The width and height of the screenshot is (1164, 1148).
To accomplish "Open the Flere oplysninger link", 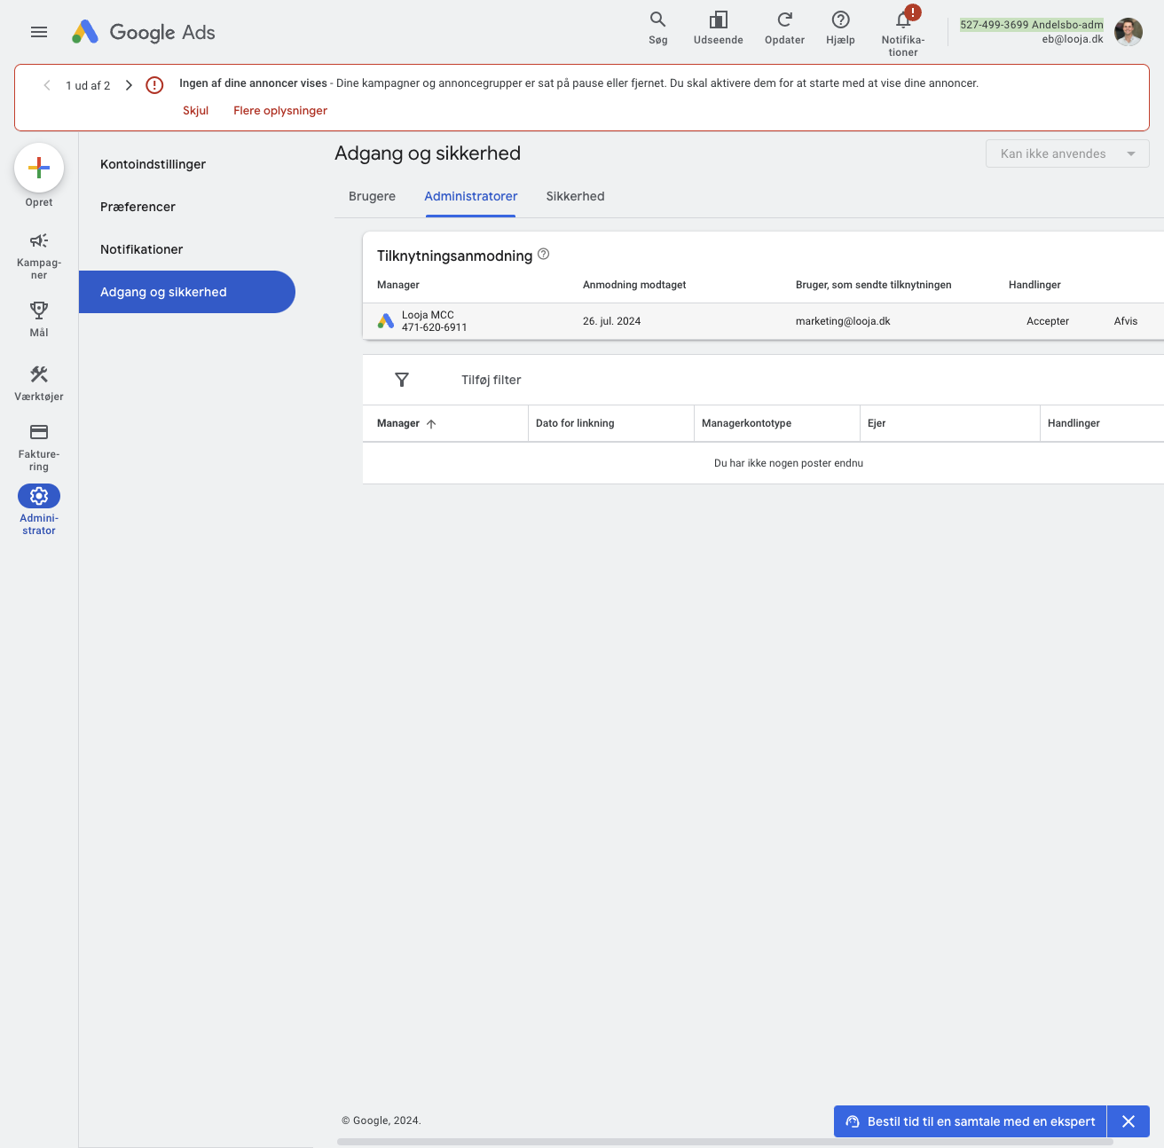I will click(280, 111).
